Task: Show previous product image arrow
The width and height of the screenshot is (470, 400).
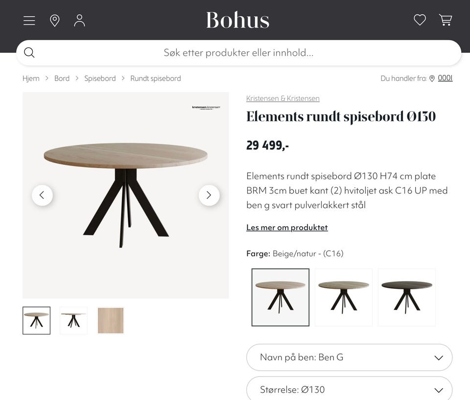Action: (x=42, y=195)
